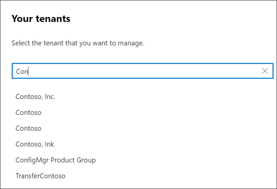Screen dimensions: 277x189
Task: Select the Contoso, Ink tenant
Action: [x=35, y=144]
